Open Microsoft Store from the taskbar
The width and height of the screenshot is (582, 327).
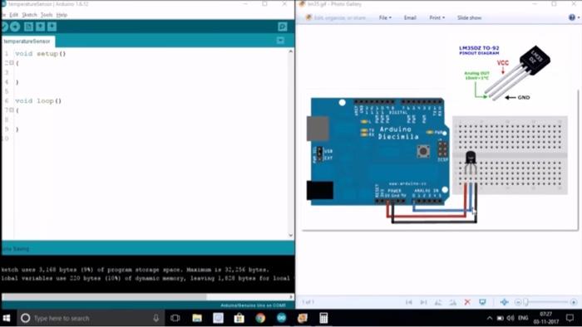(x=239, y=318)
